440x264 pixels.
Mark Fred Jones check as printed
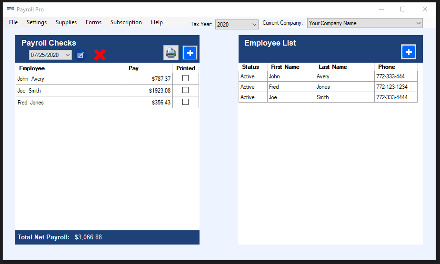(186, 102)
